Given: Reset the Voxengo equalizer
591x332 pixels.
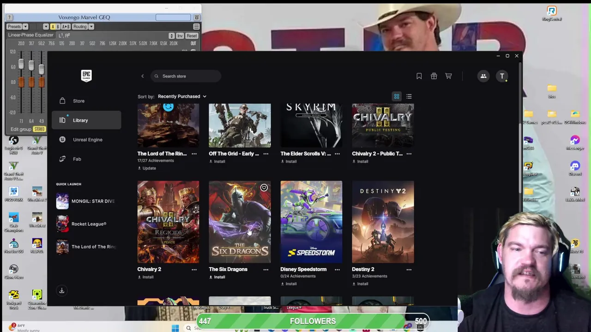Looking at the screenshot, I should [192, 36].
